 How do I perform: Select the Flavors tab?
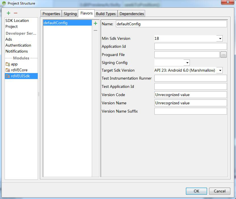tap(86, 13)
